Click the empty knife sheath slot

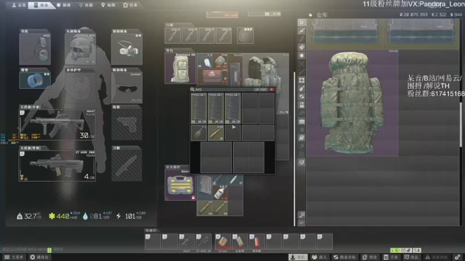pos(127,165)
